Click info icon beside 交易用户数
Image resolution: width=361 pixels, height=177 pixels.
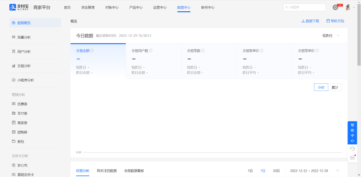[151, 51]
